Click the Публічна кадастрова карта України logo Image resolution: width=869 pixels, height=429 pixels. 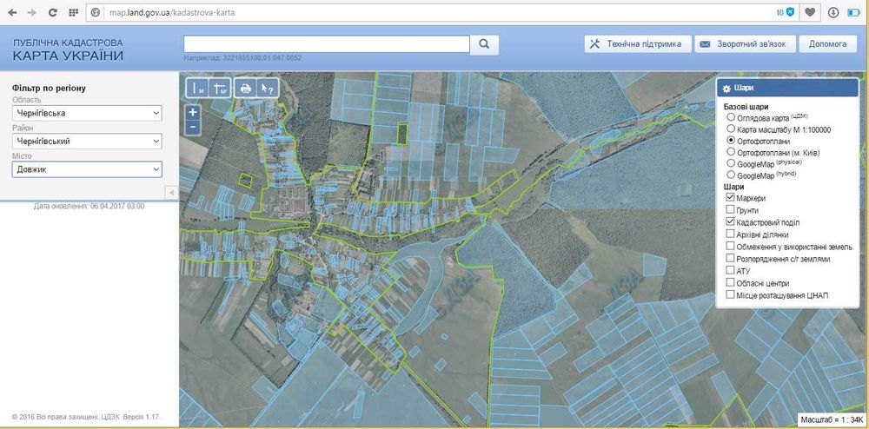coord(68,50)
